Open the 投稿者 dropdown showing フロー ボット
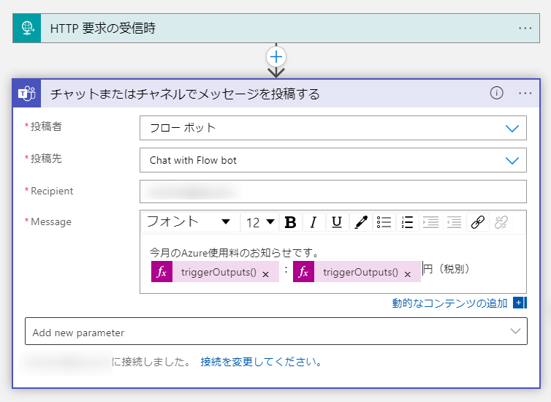This screenshot has width=551, height=402. click(332, 128)
